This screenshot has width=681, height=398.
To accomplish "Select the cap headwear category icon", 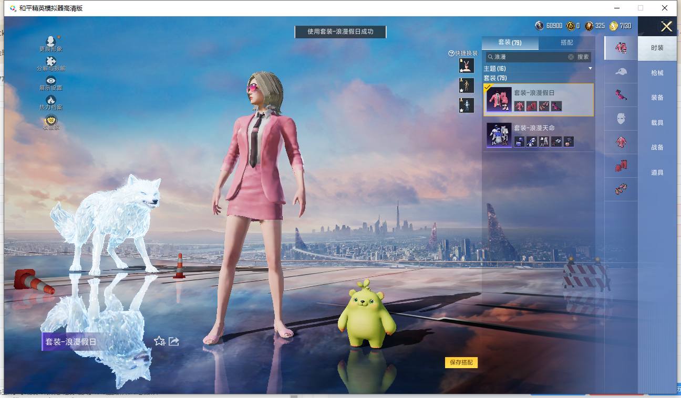I will 621,72.
